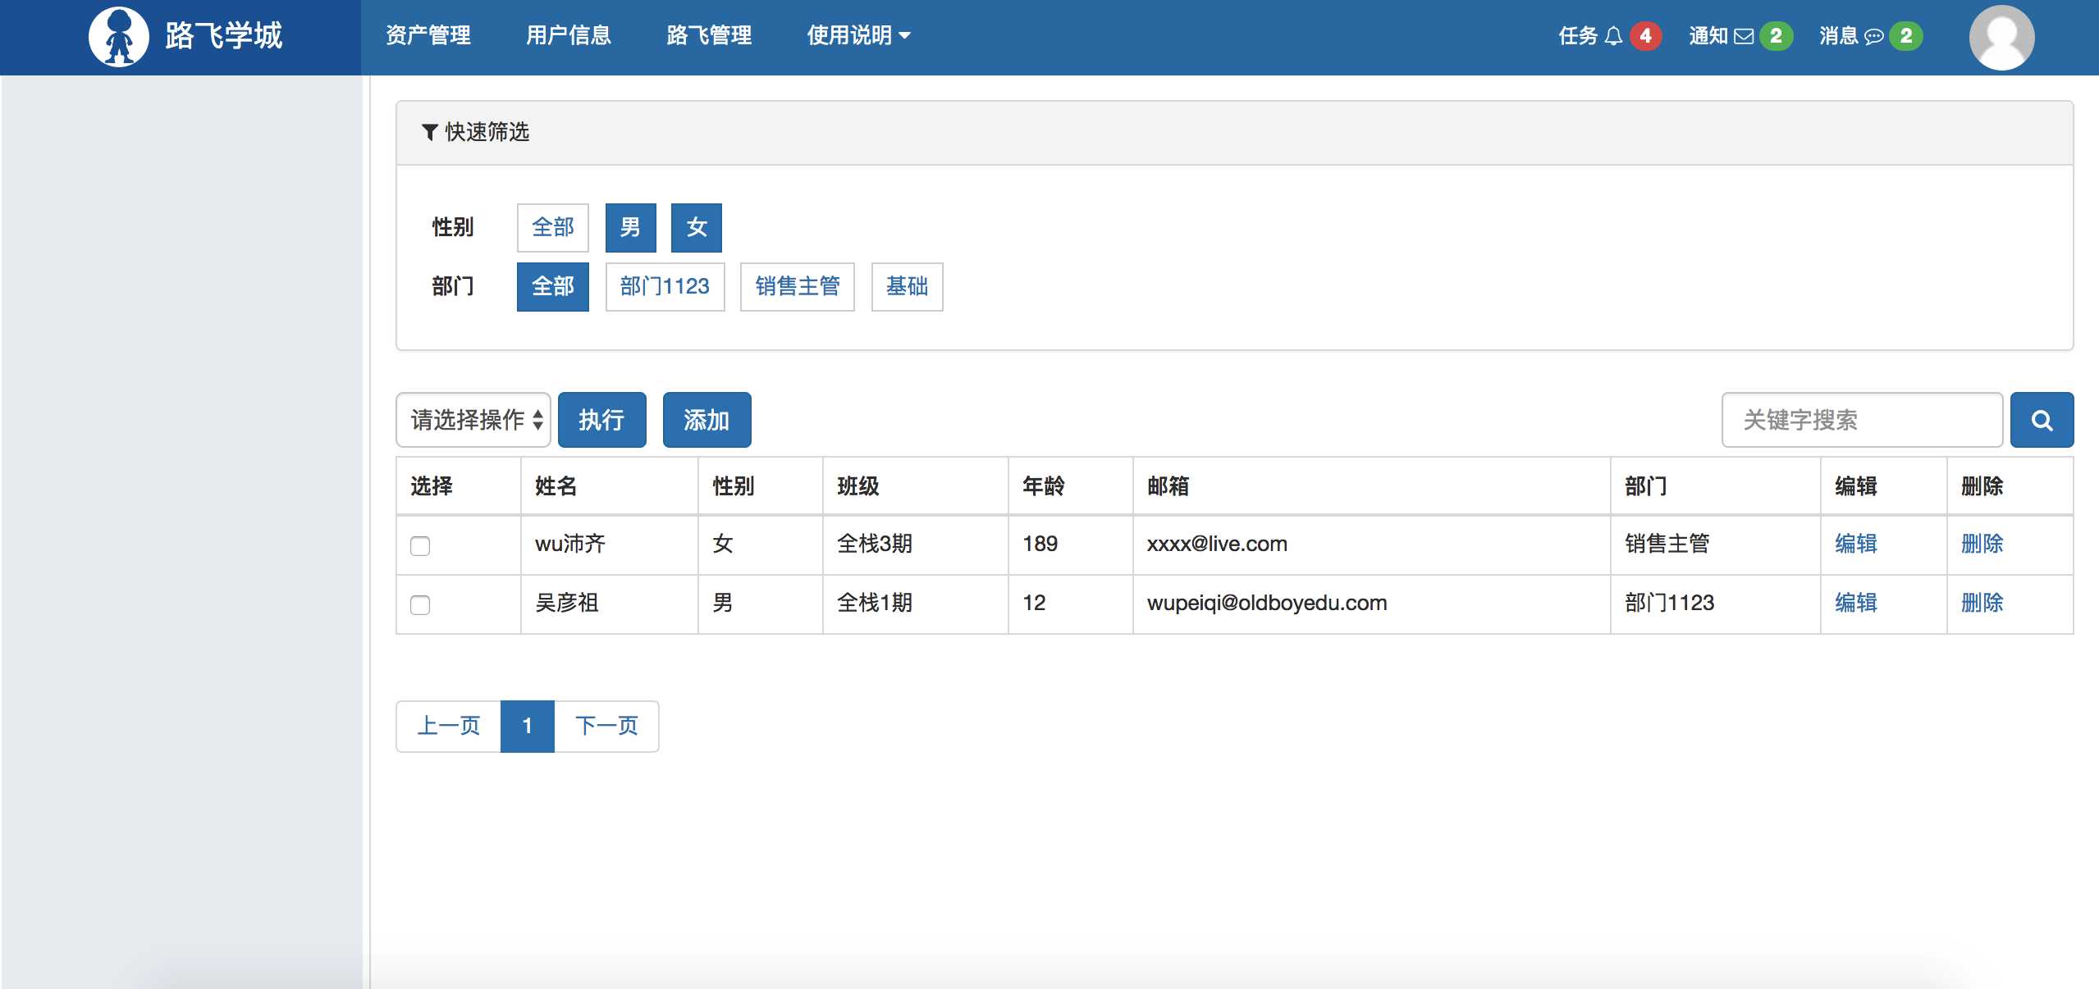Go to next page 下一页

coord(606,726)
